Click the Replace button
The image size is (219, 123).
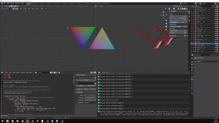(x=81, y=86)
